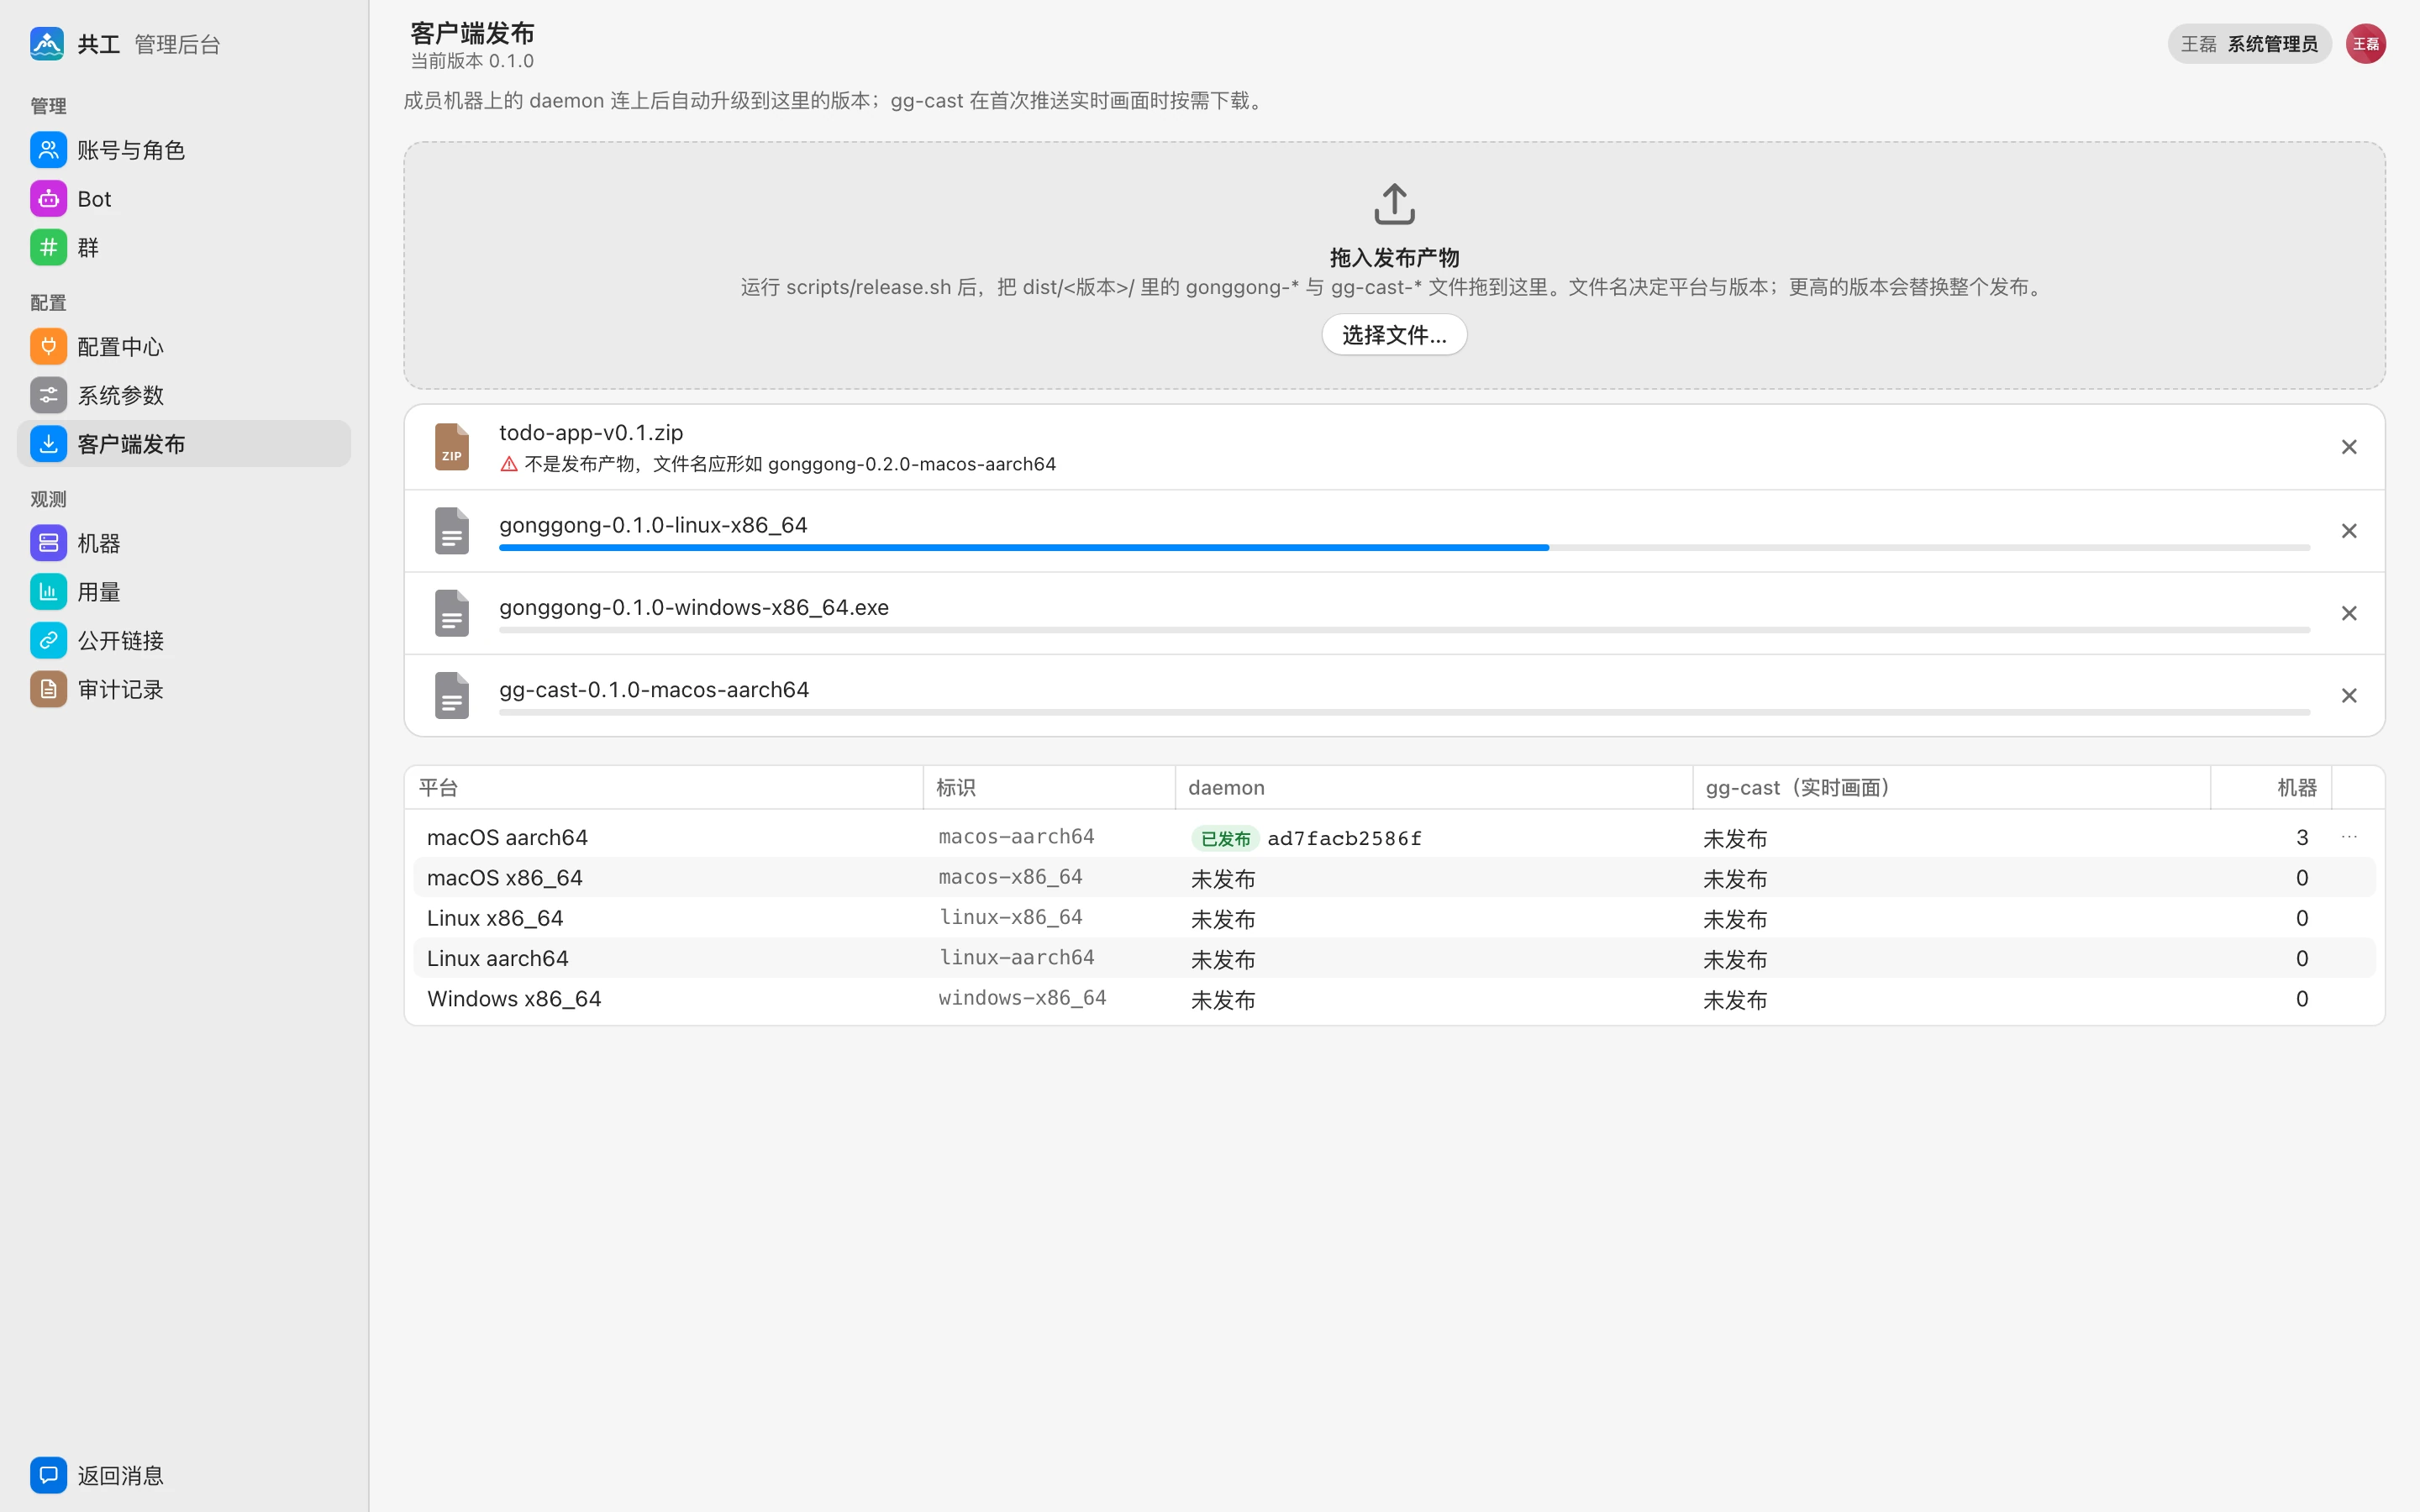Select the 群 hashtag icon
Image resolution: width=2420 pixels, height=1512 pixels.
[x=48, y=247]
